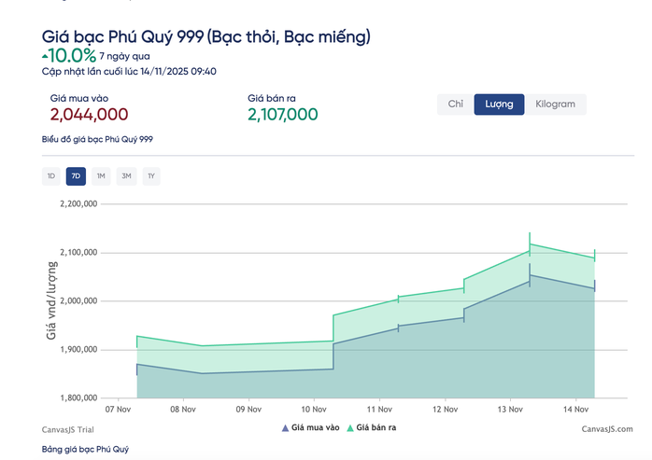Click the buy price value 2,044,000
Screen dimensions: 652x460
[x=89, y=115]
